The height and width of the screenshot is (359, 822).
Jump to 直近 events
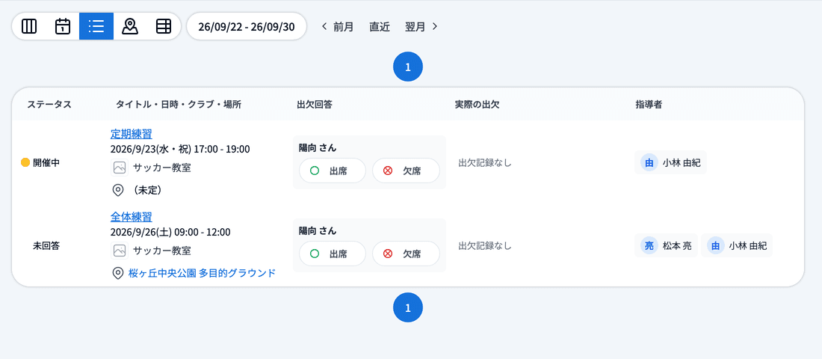[380, 27]
